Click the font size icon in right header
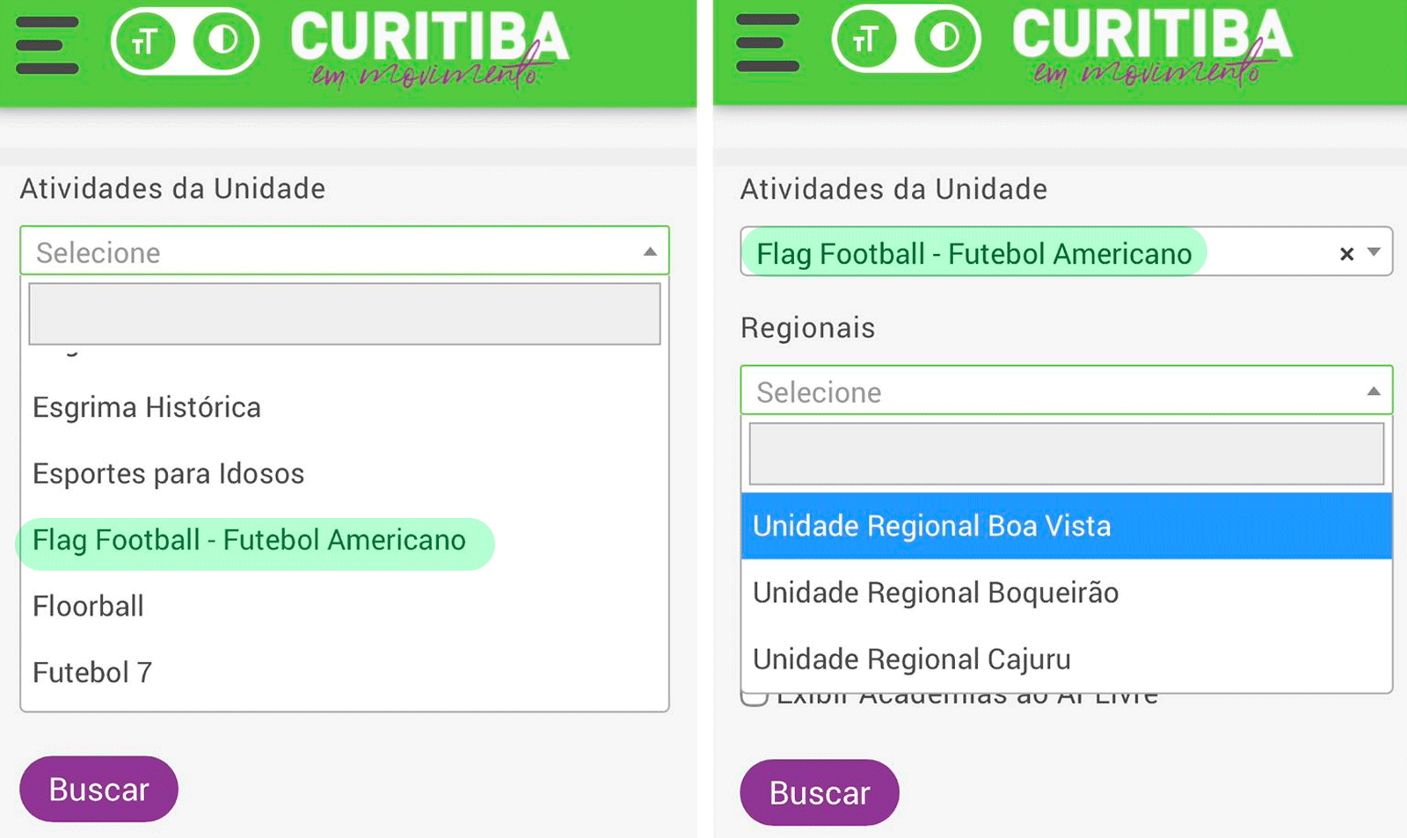Viewport: 1407px width, 838px height. [x=865, y=40]
